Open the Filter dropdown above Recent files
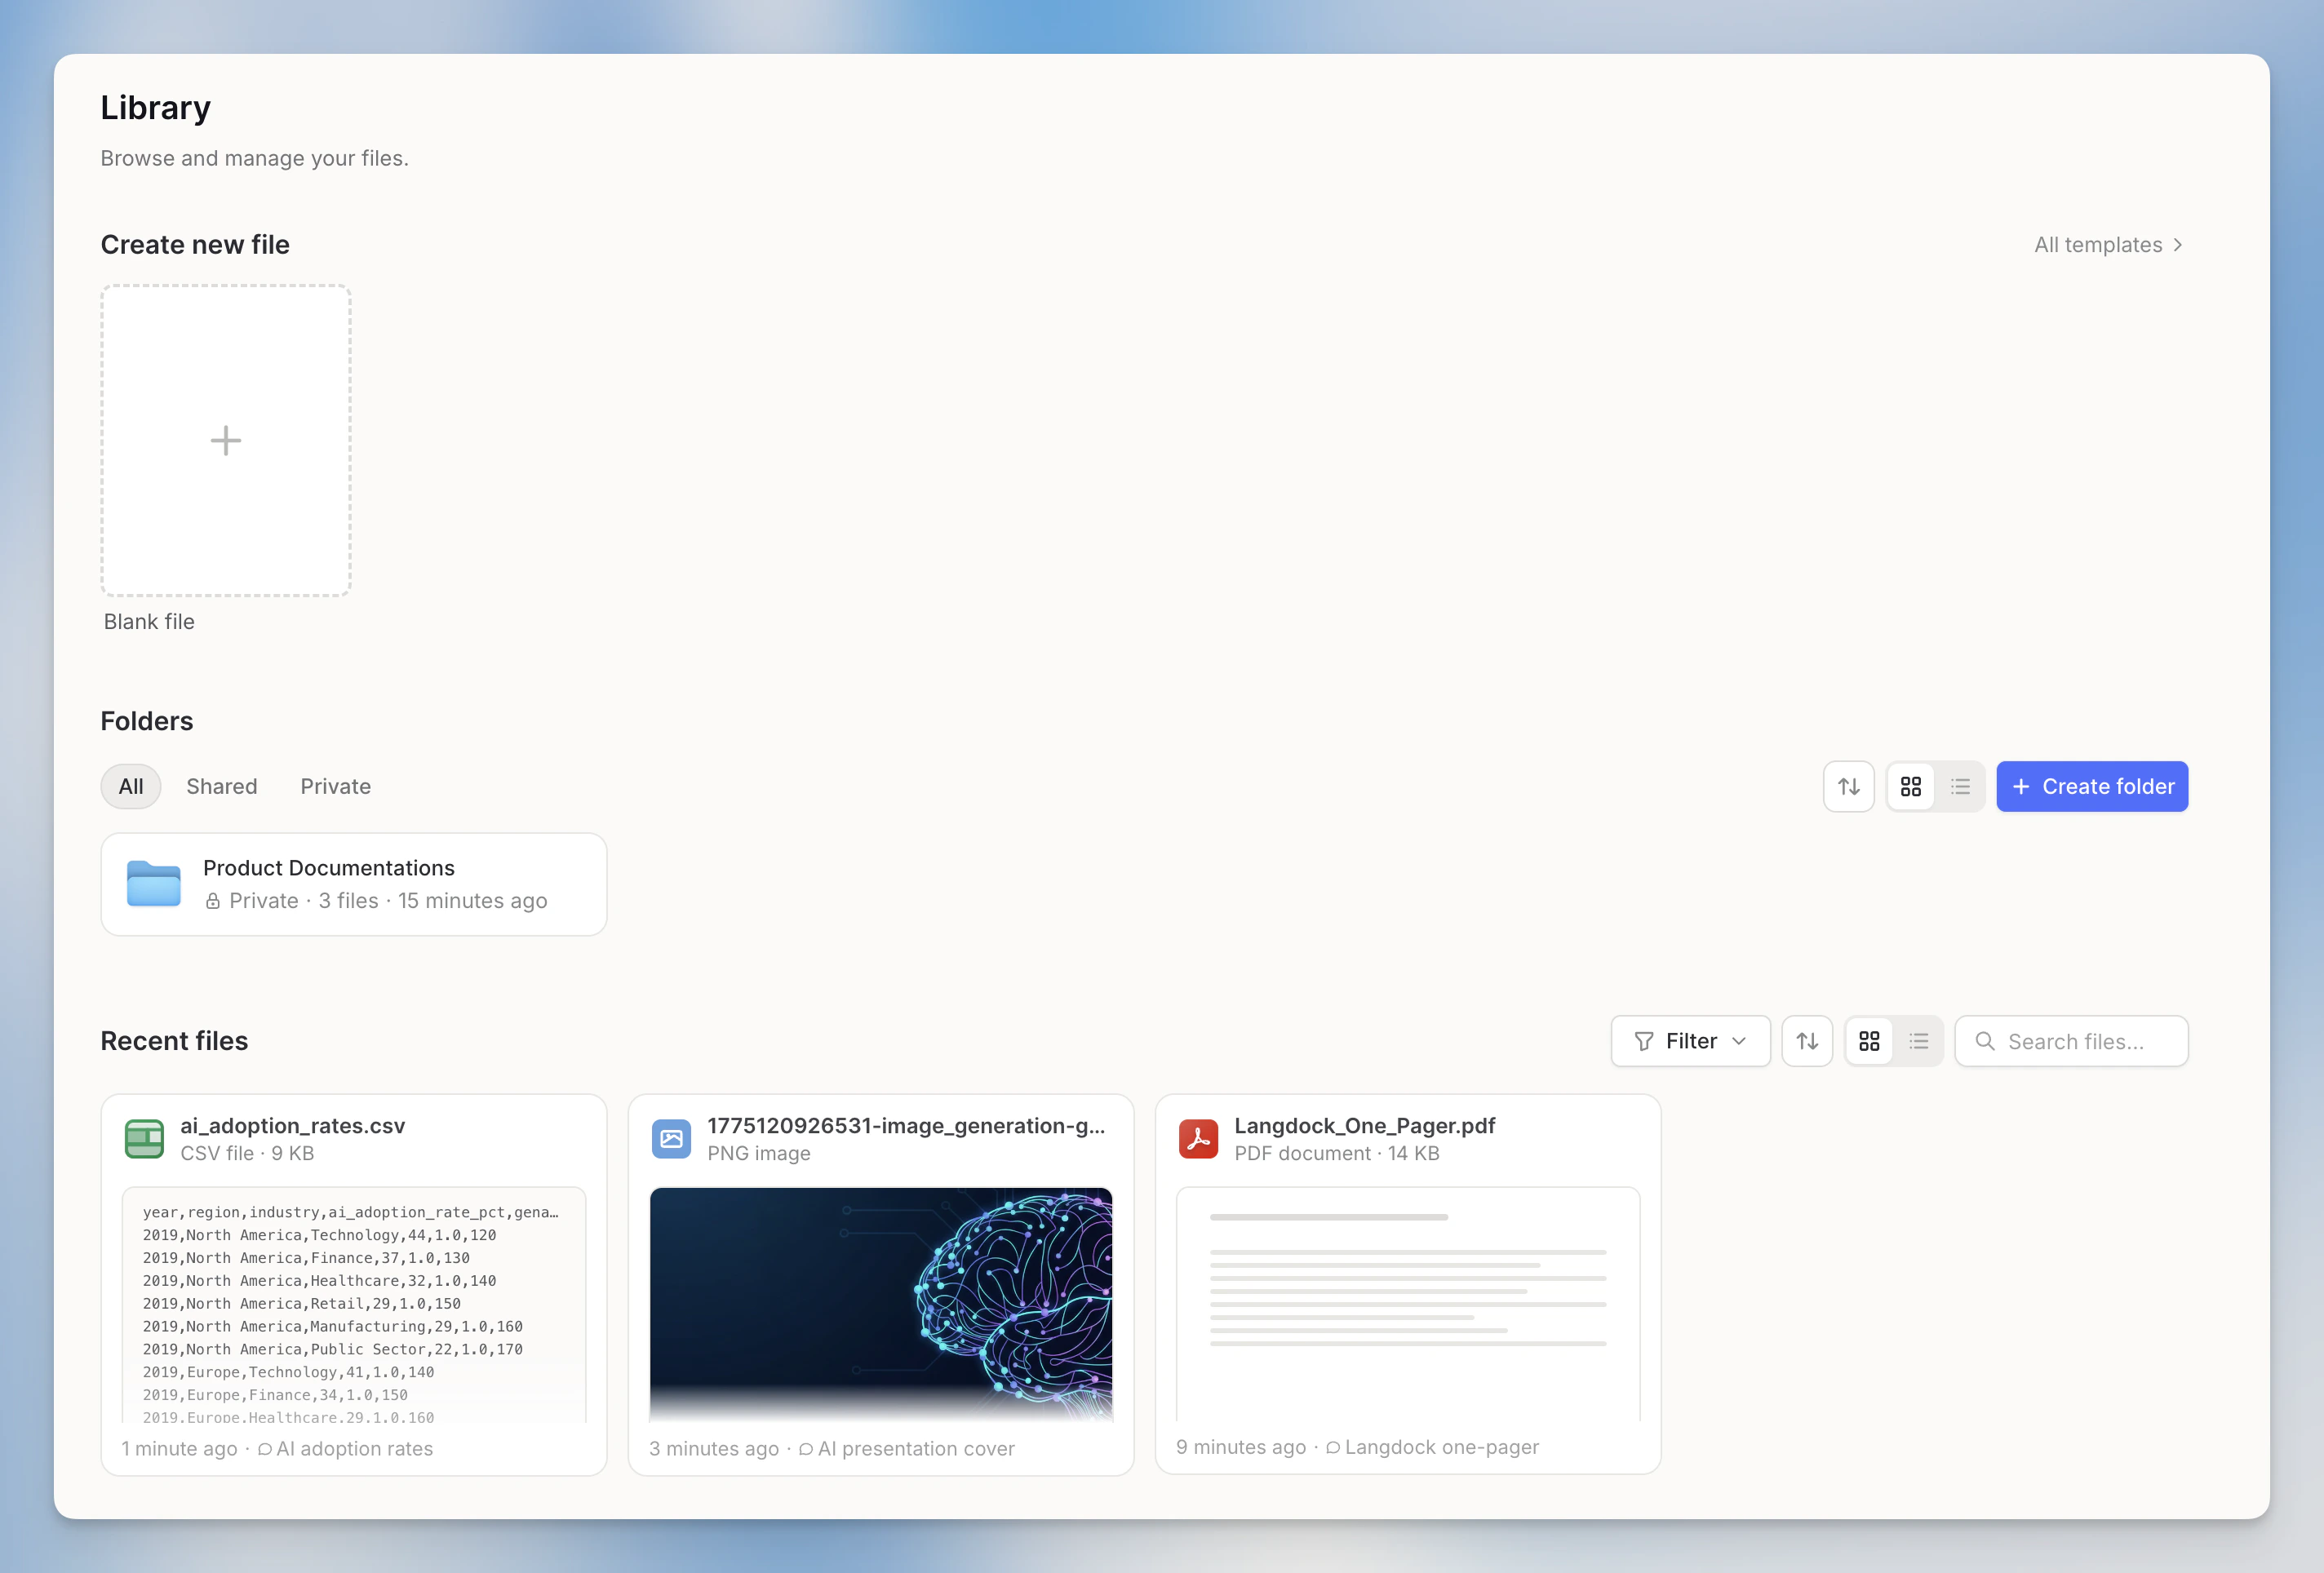The image size is (2324, 1573). pos(1690,1041)
